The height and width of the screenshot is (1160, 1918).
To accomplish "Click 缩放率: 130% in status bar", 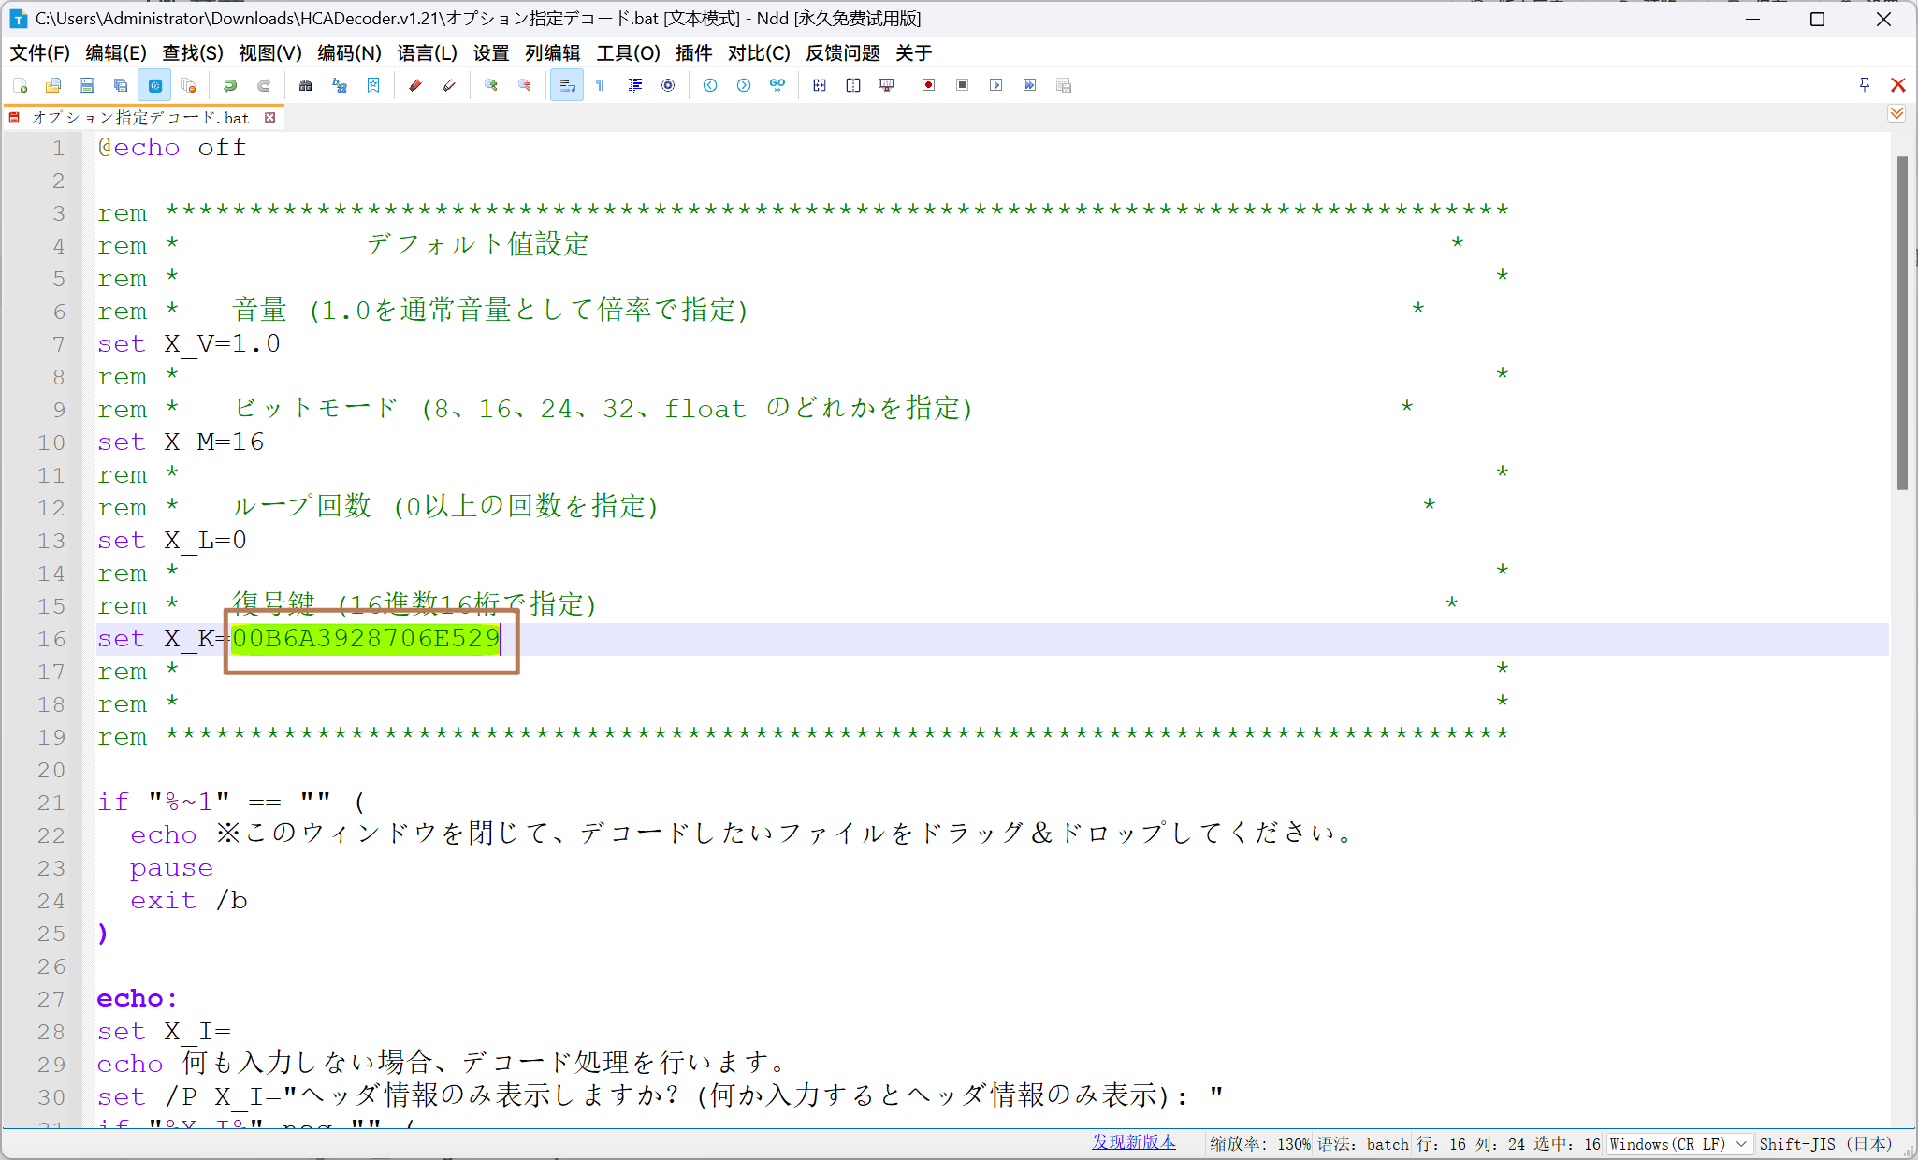I will 1260,1144.
